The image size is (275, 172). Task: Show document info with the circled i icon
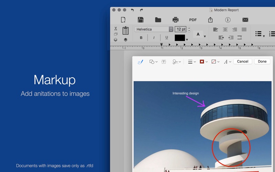coord(228,20)
